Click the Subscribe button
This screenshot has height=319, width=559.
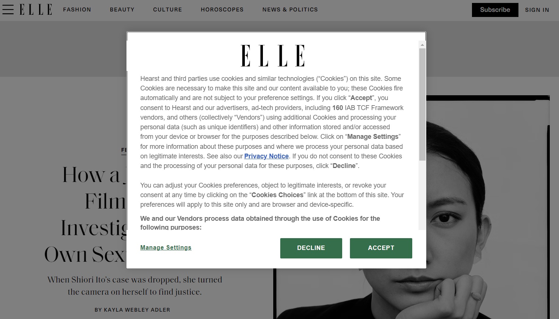click(x=495, y=10)
